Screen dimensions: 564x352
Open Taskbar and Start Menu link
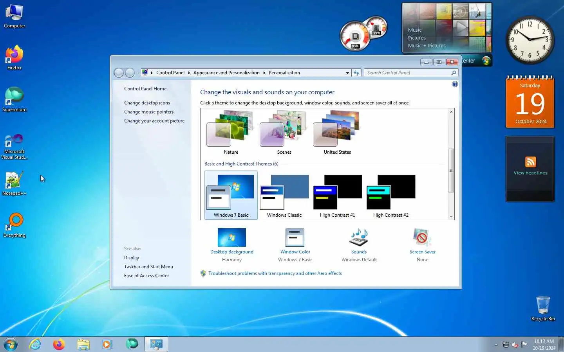[x=148, y=267]
